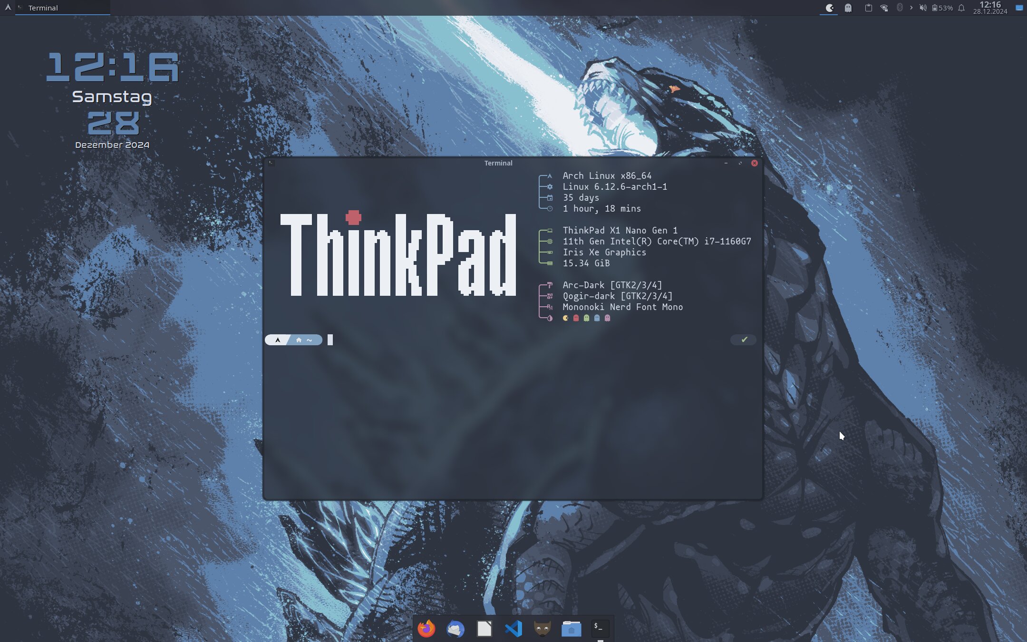This screenshot has height=642, width=1027.
Task: Open the muted volume applet
Action: pyautogui.click(x=923, y=8)
